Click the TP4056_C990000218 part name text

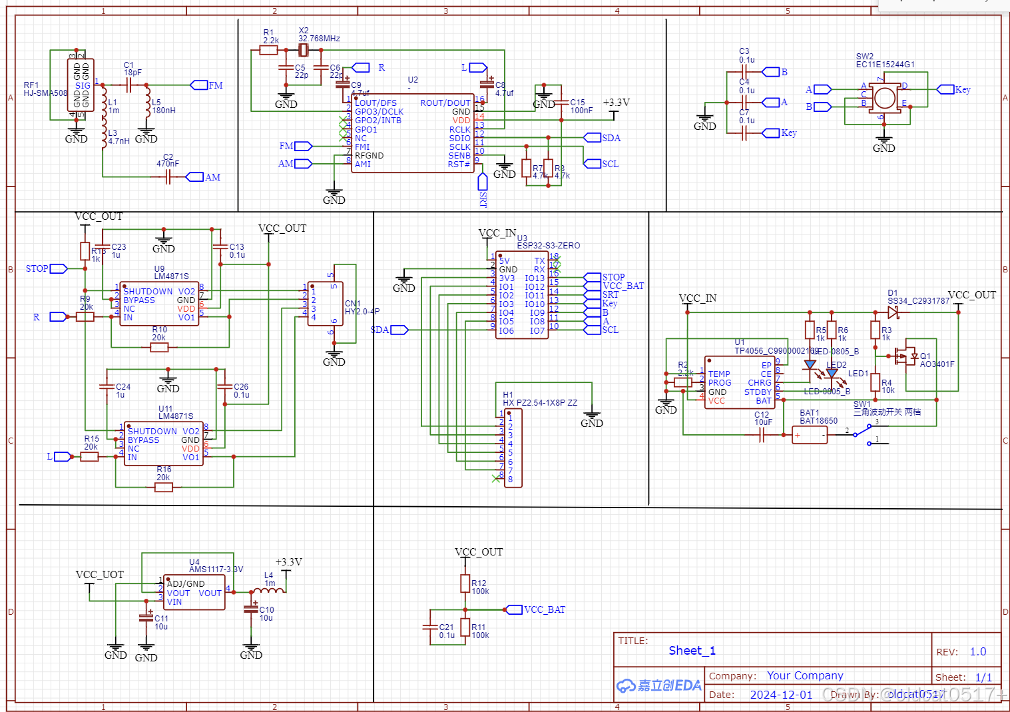[x=776, y=351]
